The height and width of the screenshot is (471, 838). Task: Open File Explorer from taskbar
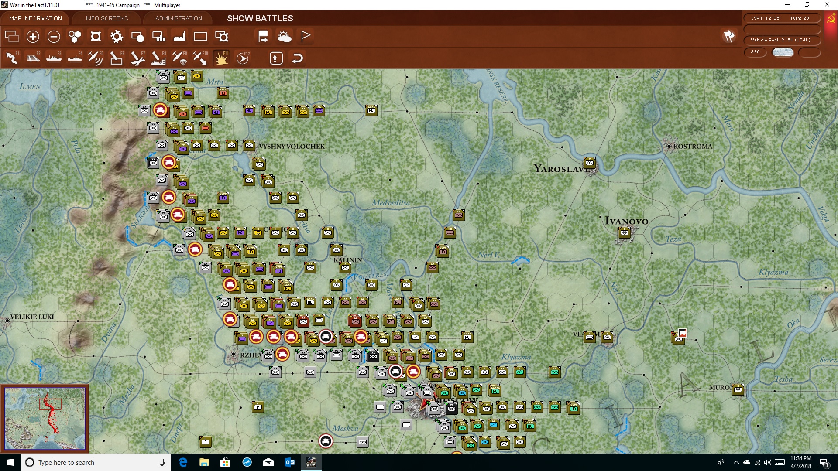click(204, 462)
